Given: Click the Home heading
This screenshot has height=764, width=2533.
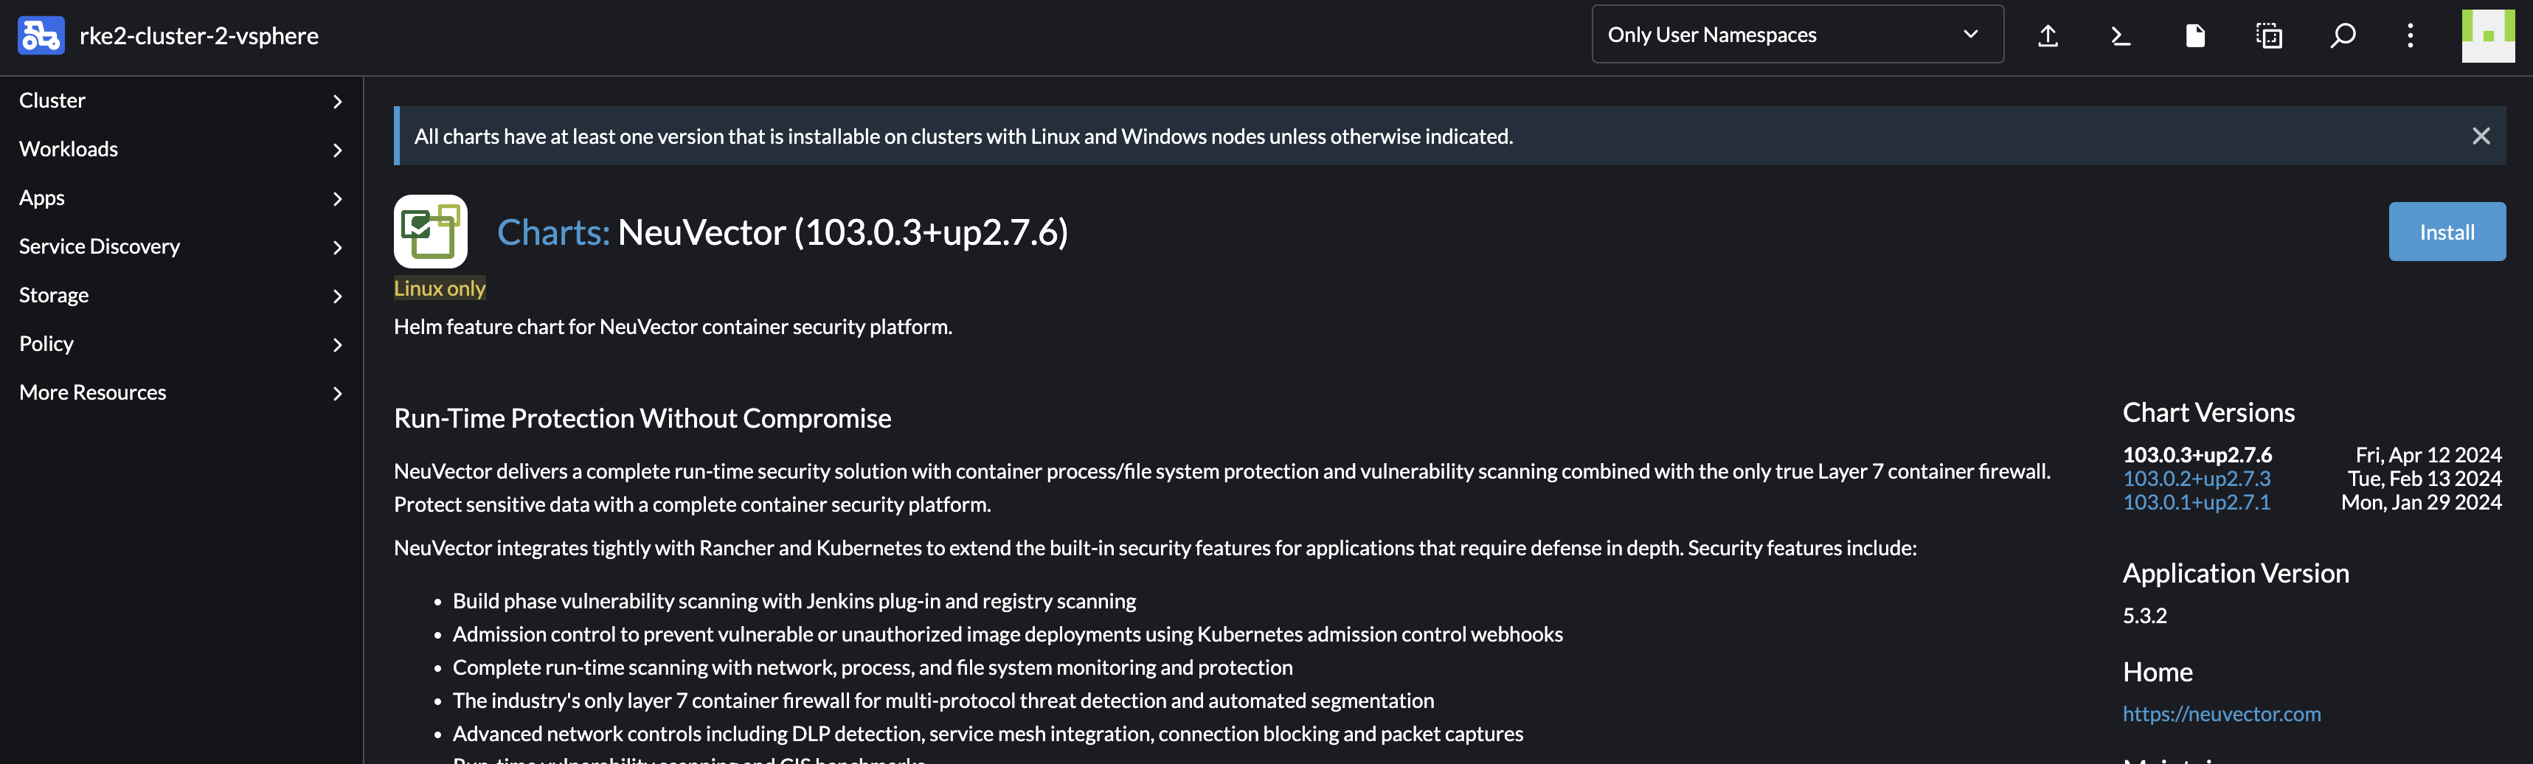Looking at the screenshot, I should click(2158, 672).
